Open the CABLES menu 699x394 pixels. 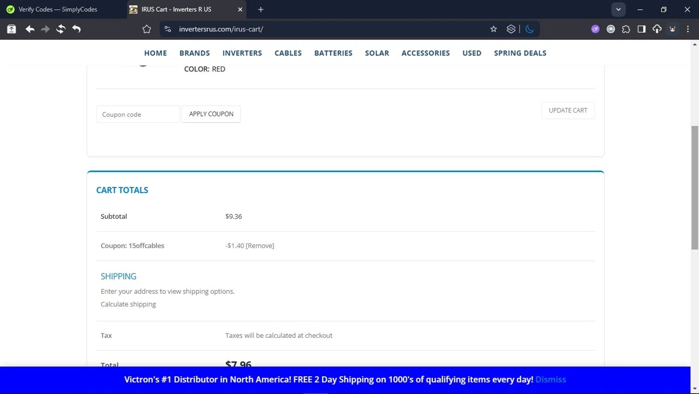288,53
